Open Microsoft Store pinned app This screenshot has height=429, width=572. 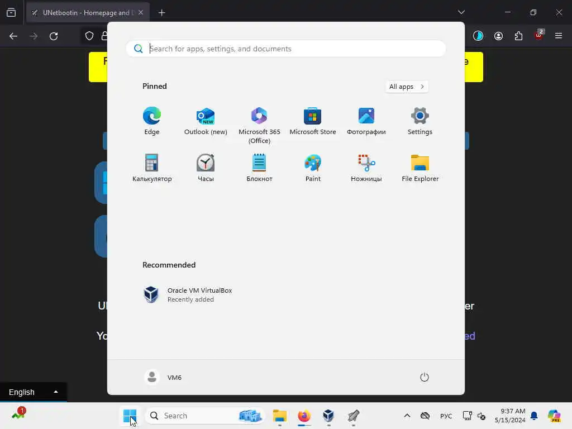coord(313,121)
